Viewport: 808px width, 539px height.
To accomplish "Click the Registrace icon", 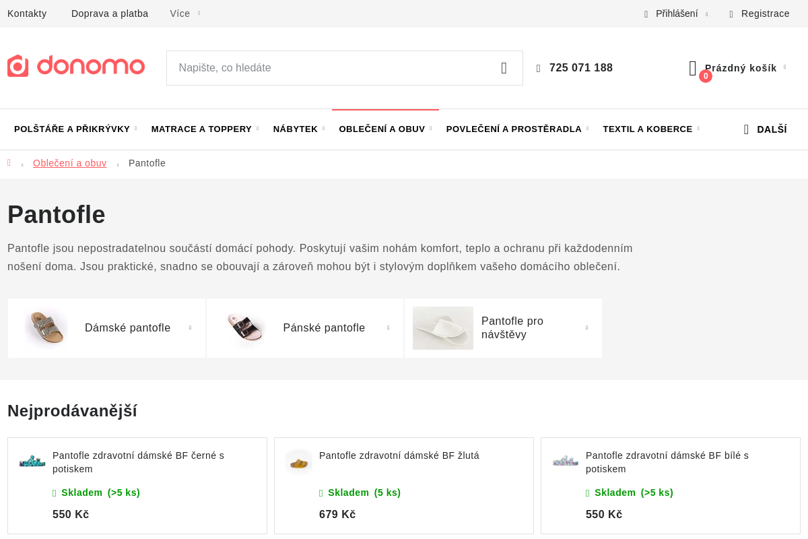I will pos(731,14).
